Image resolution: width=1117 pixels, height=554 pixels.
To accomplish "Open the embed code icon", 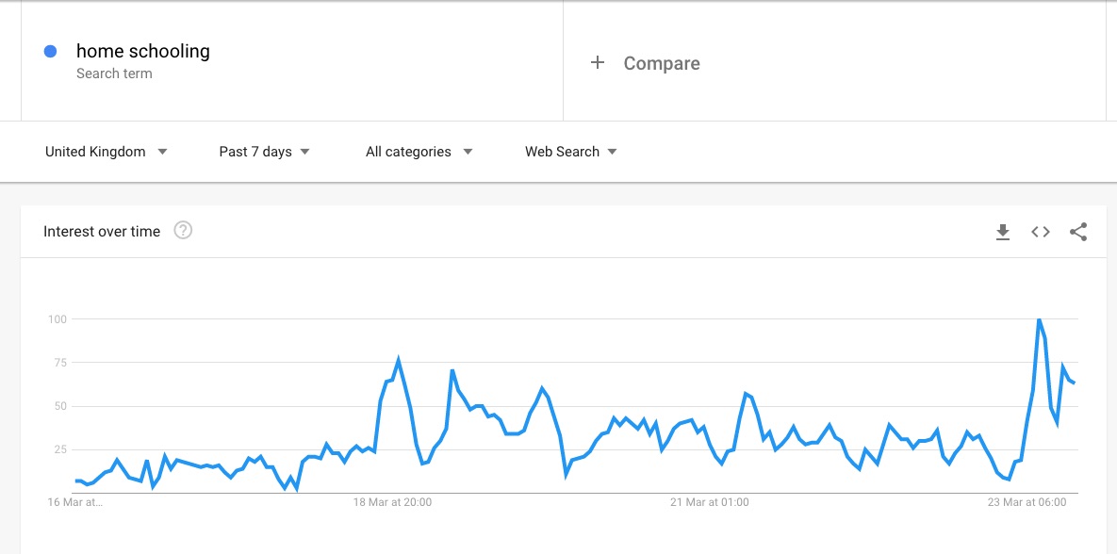I will click(x=1041, y=232).
